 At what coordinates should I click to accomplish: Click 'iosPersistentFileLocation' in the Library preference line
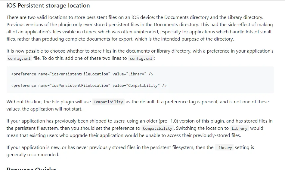tap(80, 74)
